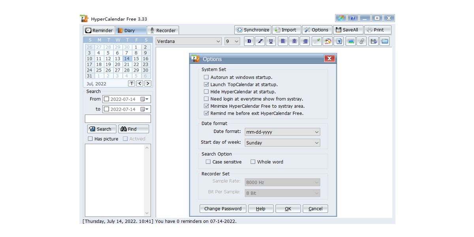Image resolution: width=474 pixels, height=237 pixels.
Task: Click the SaveAll toolbar button
Action: pos(348,30)
